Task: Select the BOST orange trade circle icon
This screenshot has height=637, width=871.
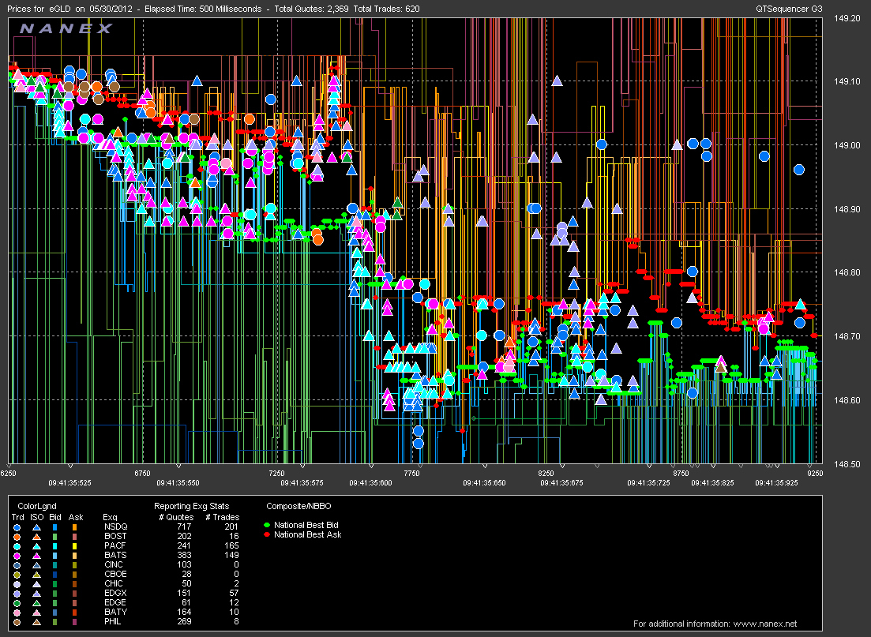Action: 17,537
